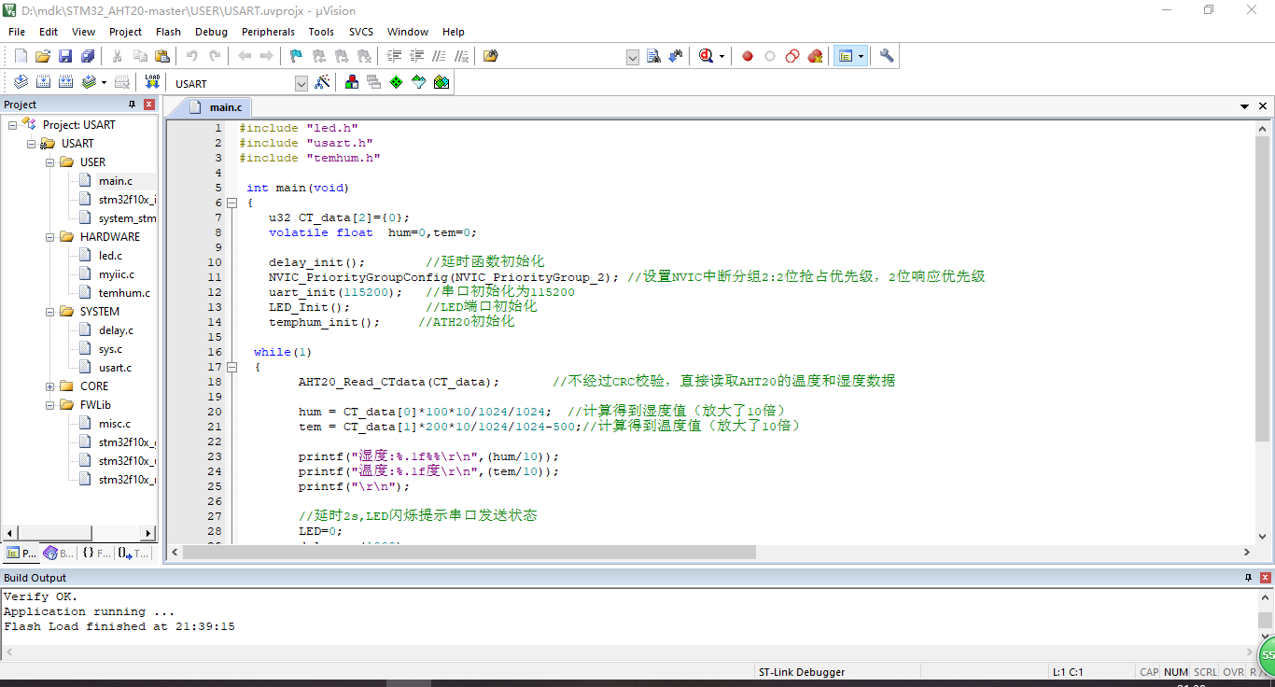Collapse the FWLib folder in project tree
This screenshot has width=1275, height=687.
[x=49, y=404]
